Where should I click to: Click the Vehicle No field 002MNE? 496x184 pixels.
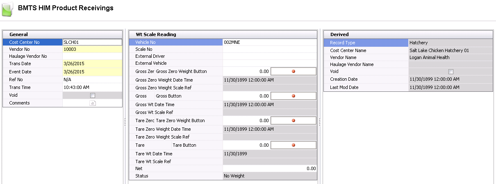pos(270,42)
